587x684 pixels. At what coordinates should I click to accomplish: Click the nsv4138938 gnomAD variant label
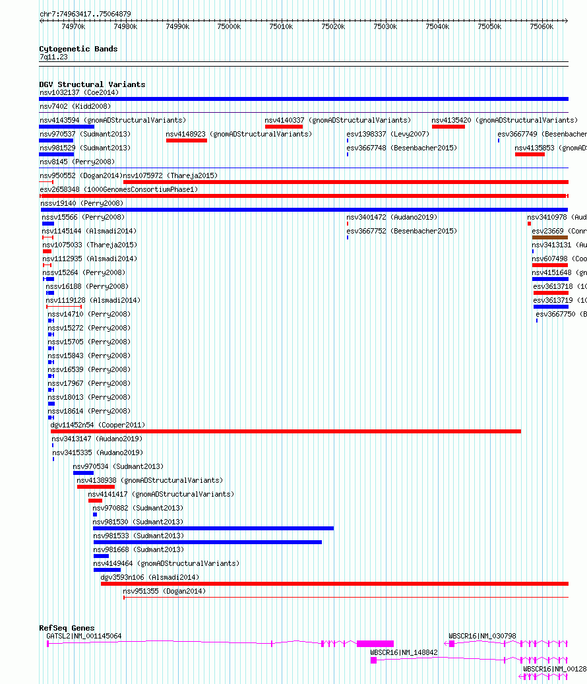coord(150,481)
